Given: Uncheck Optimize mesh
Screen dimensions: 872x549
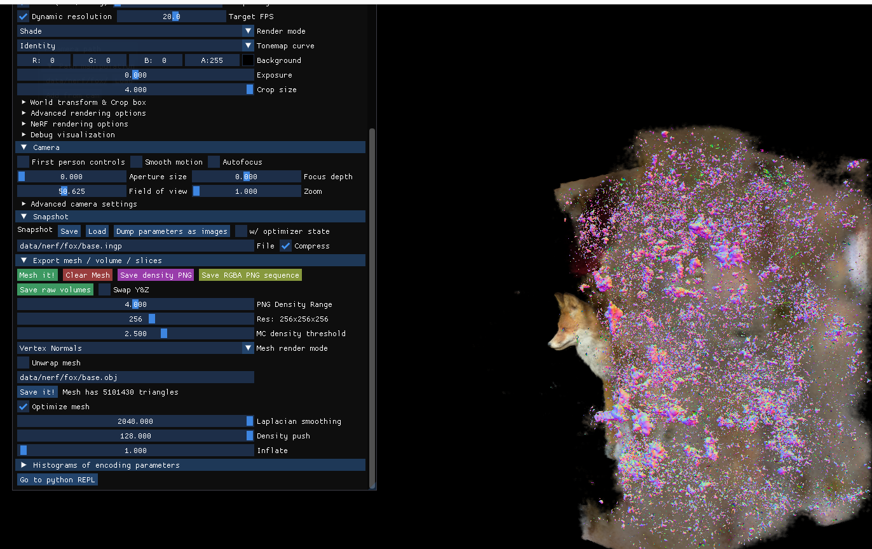Looking at the screenshot, I should 23,406.
